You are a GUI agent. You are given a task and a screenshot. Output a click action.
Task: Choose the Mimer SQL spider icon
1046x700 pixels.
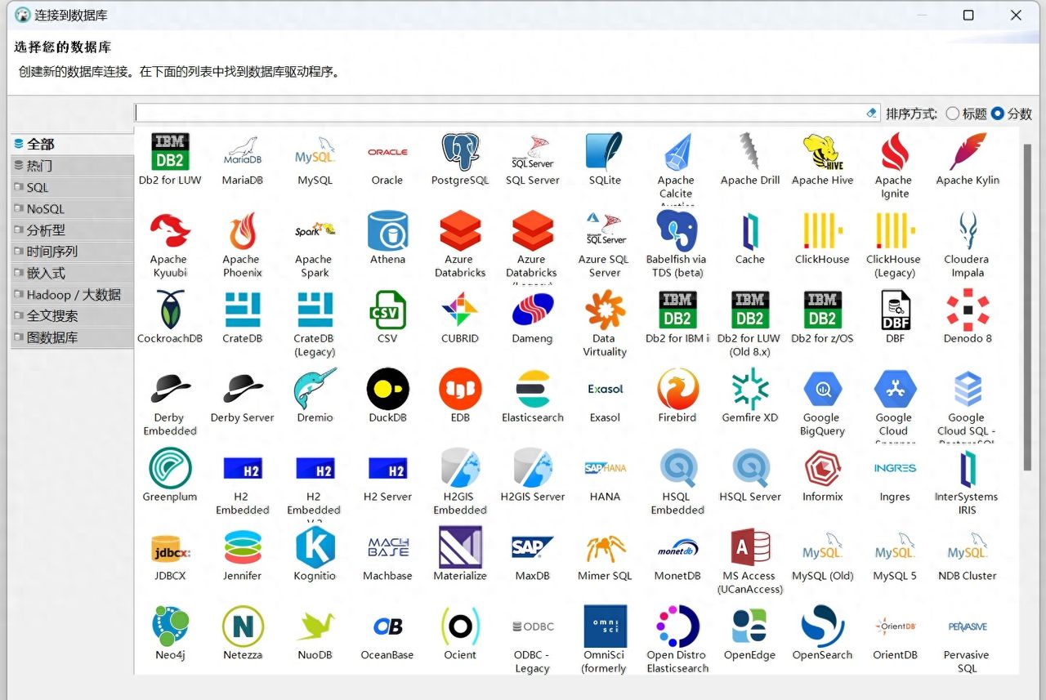605,548
